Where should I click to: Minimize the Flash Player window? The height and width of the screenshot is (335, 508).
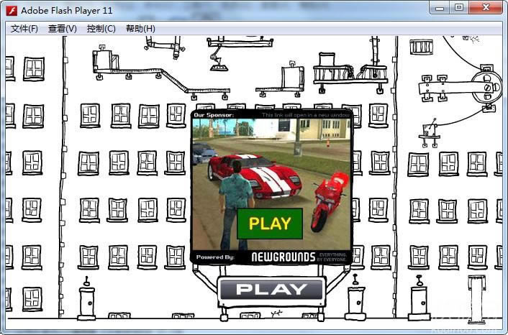pos(439,8)
